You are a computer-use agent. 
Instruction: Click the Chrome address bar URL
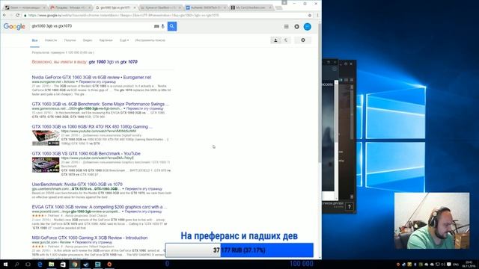coord(123,15)
